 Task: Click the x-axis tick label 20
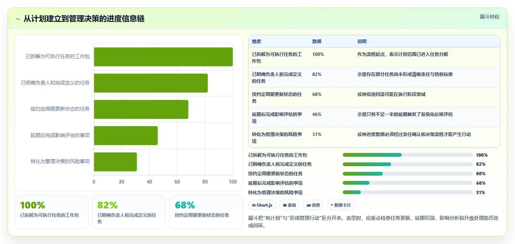(122, 182)
